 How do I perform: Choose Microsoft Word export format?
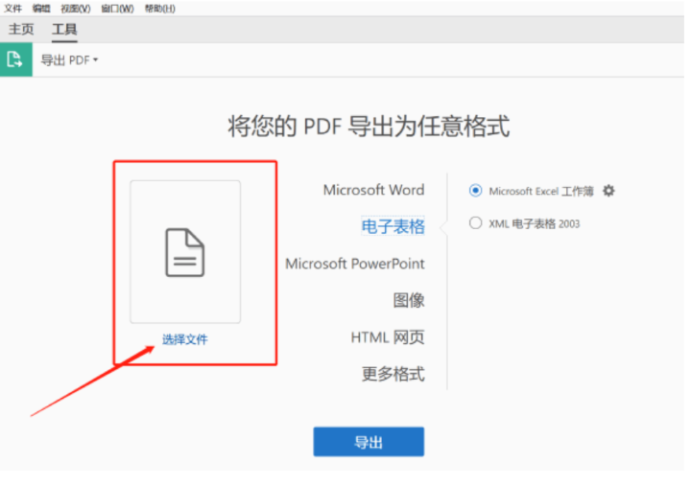coord(373,190)
